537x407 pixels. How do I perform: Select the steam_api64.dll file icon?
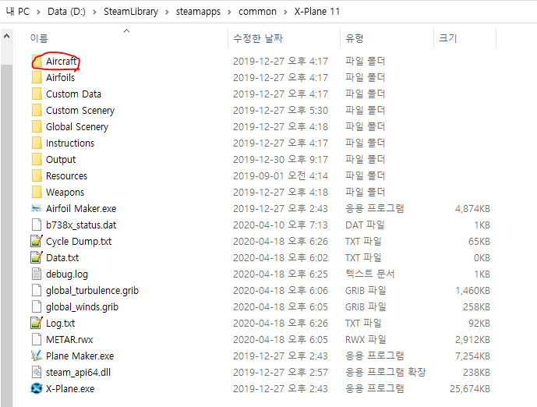tap(37, 373)
